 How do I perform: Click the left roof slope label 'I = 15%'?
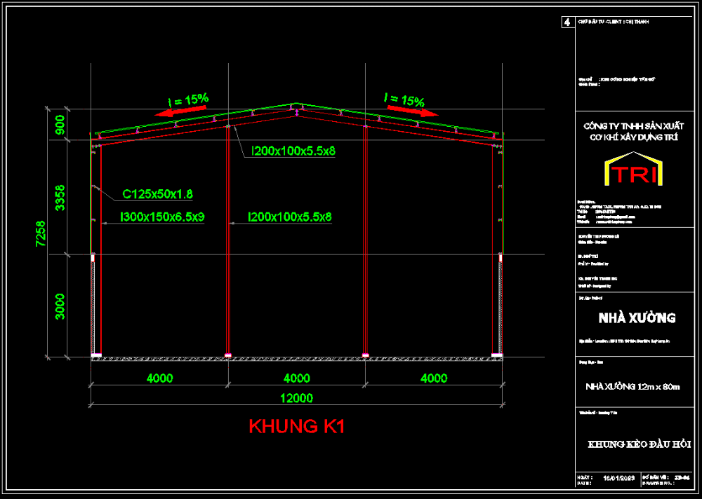point(188,101)
